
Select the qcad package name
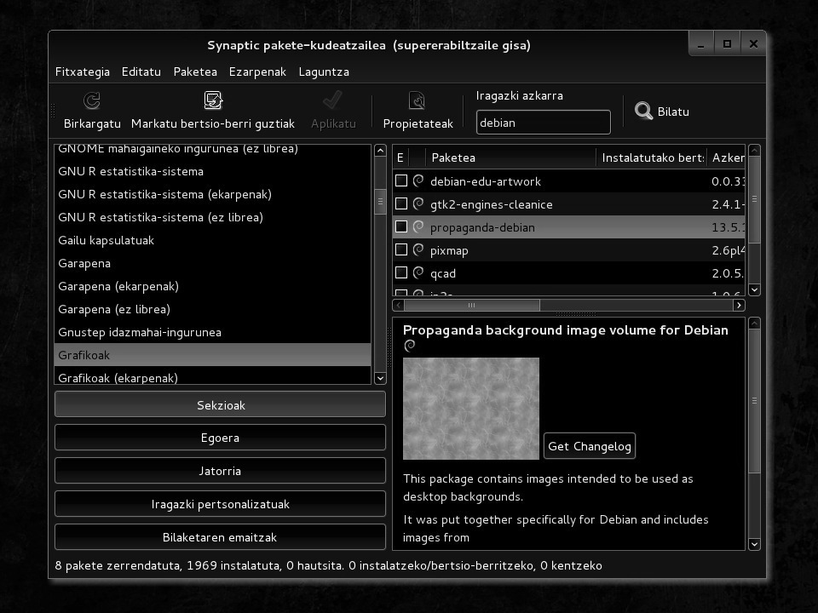click(x=443, y=273)
